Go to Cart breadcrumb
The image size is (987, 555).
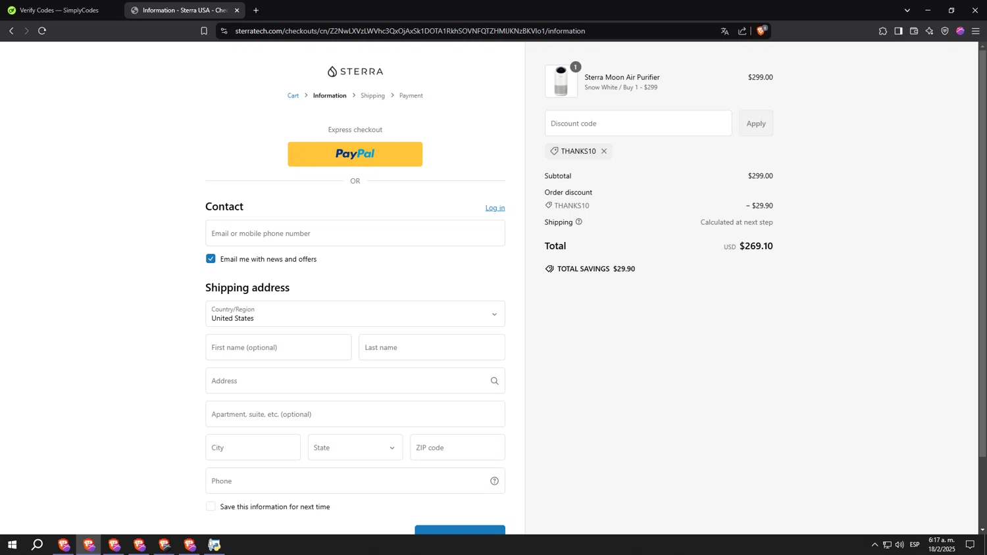[293, 95]
